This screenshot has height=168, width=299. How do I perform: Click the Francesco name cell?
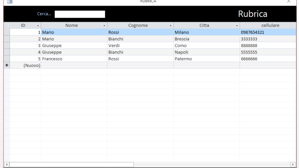(x=74, y=59)
